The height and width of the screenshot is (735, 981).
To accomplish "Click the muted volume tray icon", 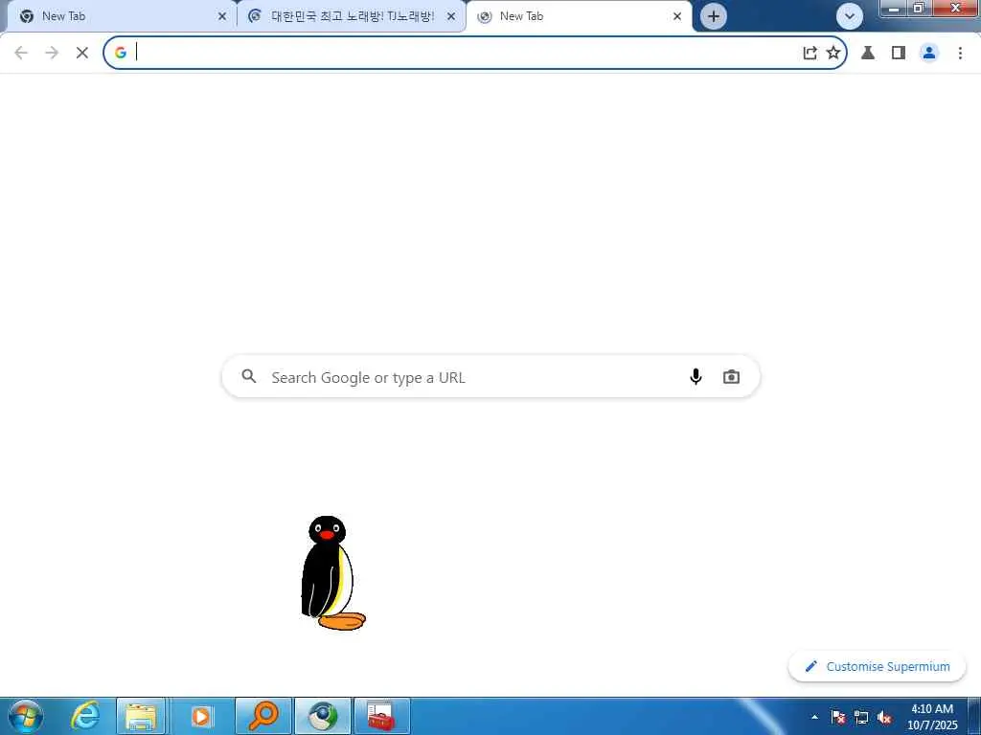I will pyautogui.click(x=884, y=718).
